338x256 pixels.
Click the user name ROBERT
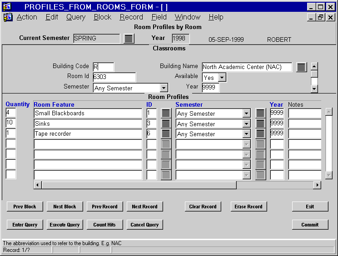tap(279, 39)
